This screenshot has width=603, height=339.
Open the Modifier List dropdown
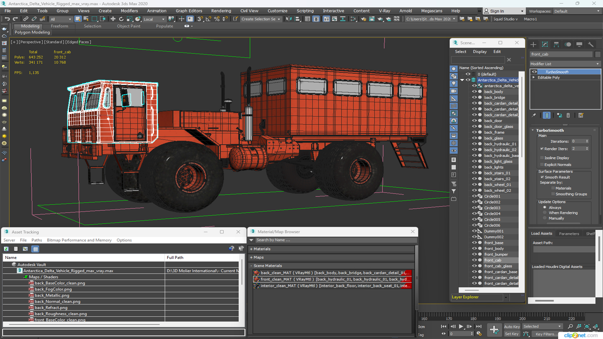coord(565,64)
